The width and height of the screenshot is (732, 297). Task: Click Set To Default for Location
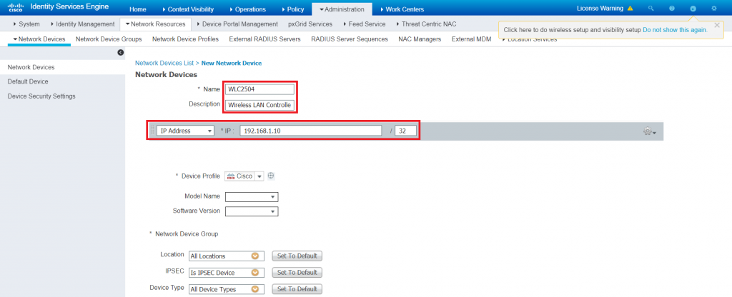click(296, 256)
